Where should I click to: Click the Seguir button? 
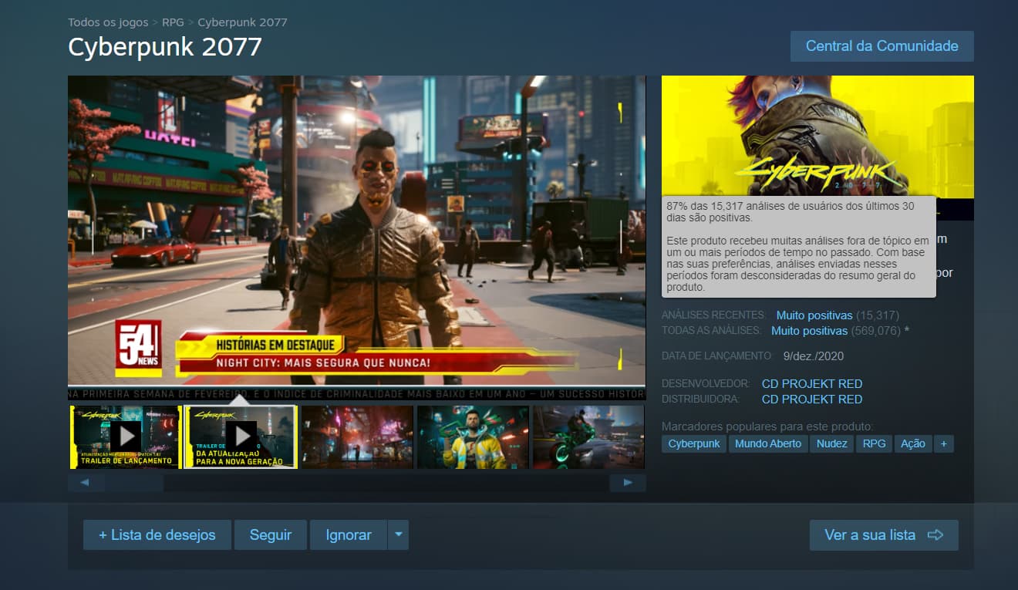click(271, 535)
